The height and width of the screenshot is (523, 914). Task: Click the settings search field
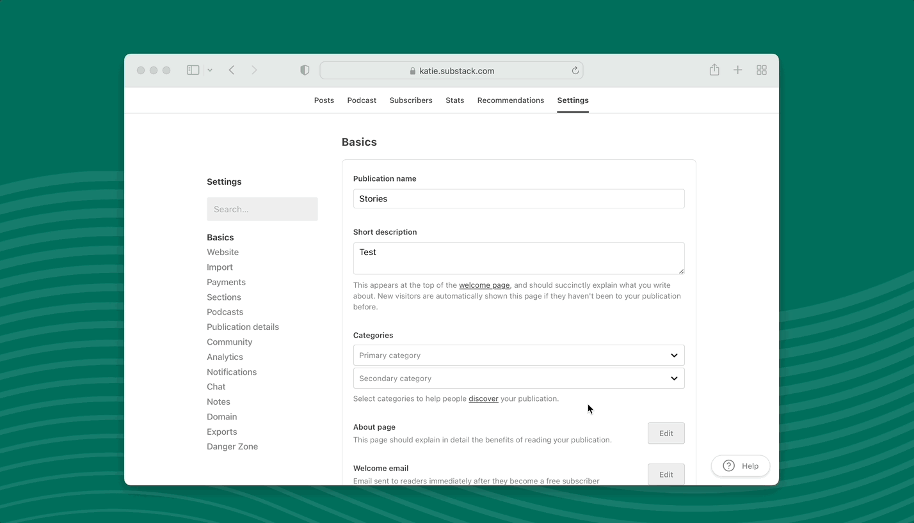tap(262, 209)
